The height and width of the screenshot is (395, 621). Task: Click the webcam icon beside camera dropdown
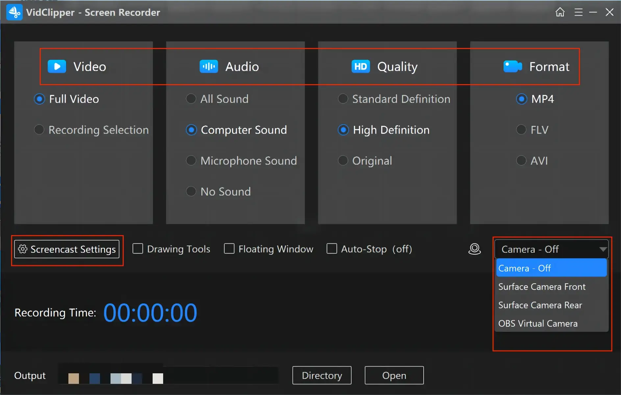(x=475, y=249)
